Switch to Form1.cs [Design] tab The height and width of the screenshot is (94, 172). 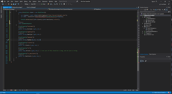click(31, 7)
